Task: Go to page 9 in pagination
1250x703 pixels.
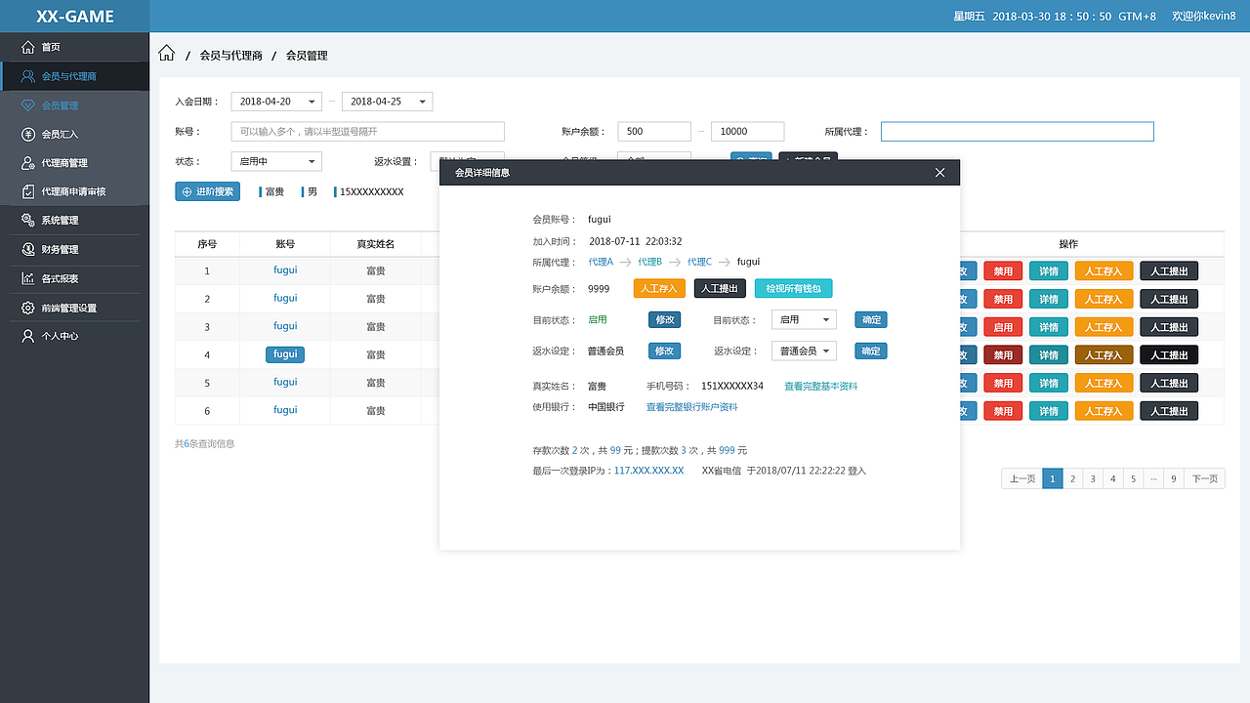Action: (x=1174, y=478)
